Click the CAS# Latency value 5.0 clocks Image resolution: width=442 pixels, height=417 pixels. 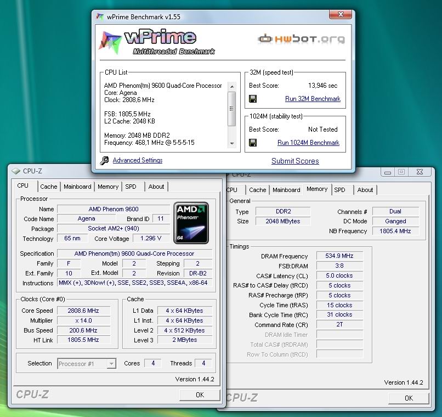pos(339,276)
